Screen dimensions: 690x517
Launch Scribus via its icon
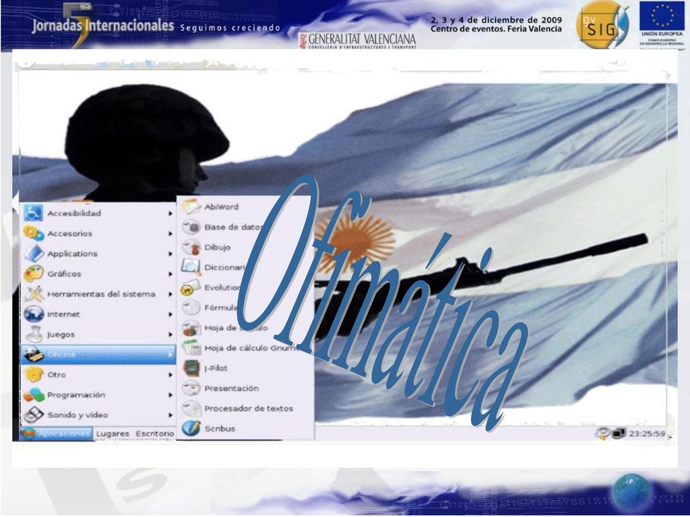click(x=191, y=429)
